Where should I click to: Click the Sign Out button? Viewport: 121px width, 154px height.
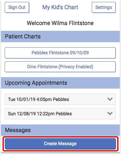pyautogui.click(x=17, y=7)
